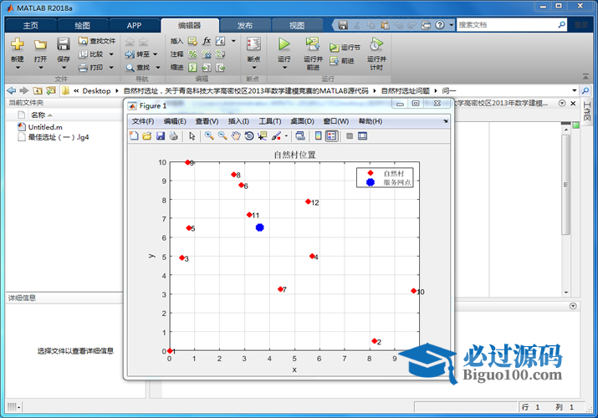
Task: Expand the Compare (比较) dropdown arrow
Action: point(111,54)
